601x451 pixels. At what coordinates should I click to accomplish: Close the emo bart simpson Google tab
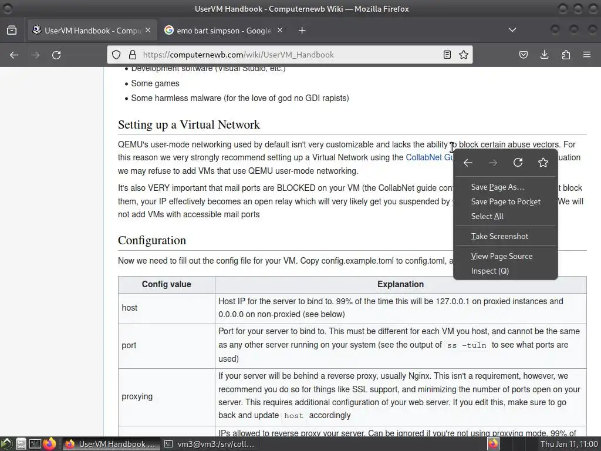(280, 31)
